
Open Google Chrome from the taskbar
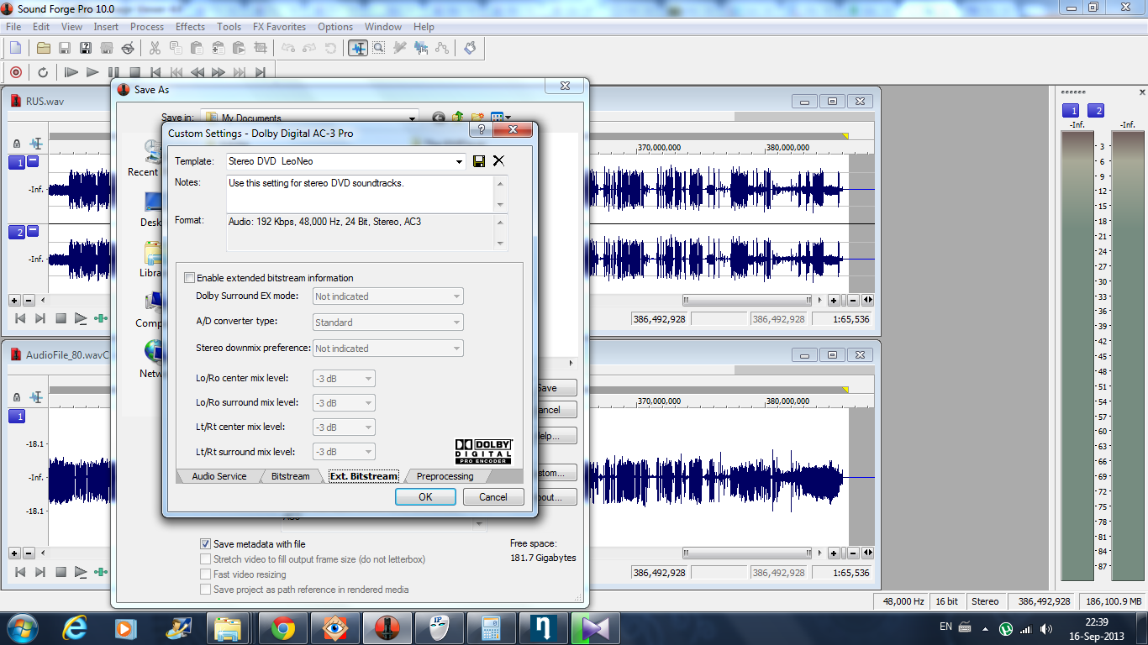coord(282,627)
